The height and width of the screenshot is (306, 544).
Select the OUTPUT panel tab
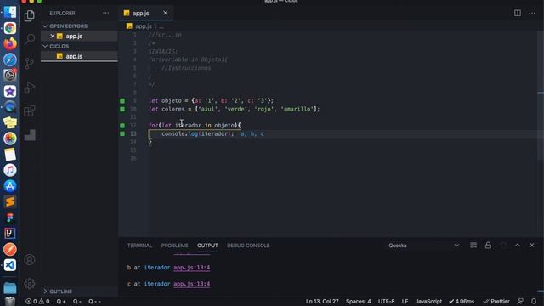207,246
